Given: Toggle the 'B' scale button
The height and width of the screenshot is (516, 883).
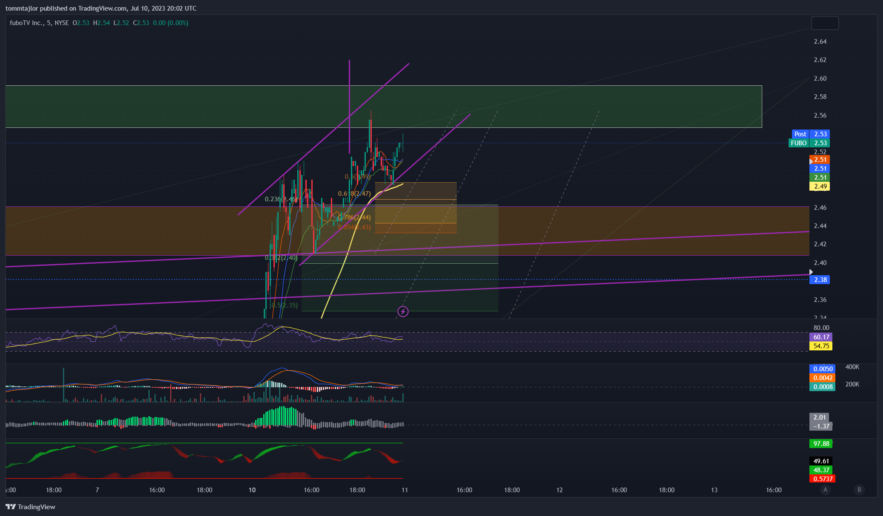Looking at the screenshot, I should pyautogui.click(x=859, y=490).
